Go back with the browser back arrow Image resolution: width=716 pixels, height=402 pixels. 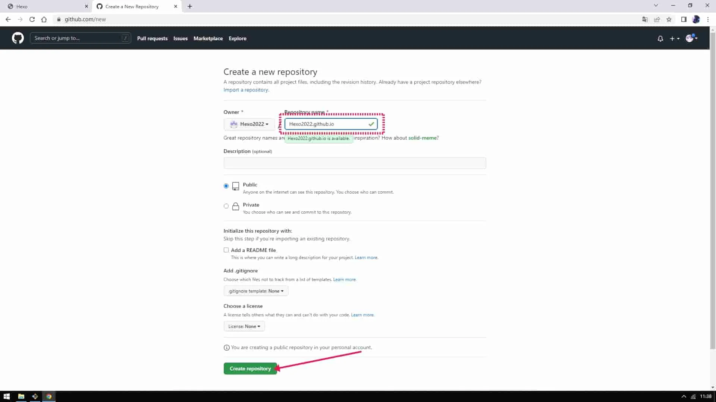(x=8, y=19)
